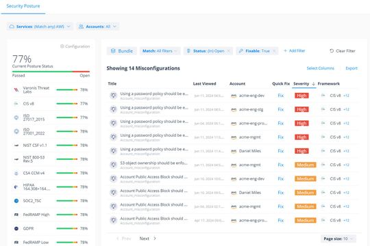Open the Accounts All filter dropdown
Screen dimensions: 370x246
coord(97,27)
